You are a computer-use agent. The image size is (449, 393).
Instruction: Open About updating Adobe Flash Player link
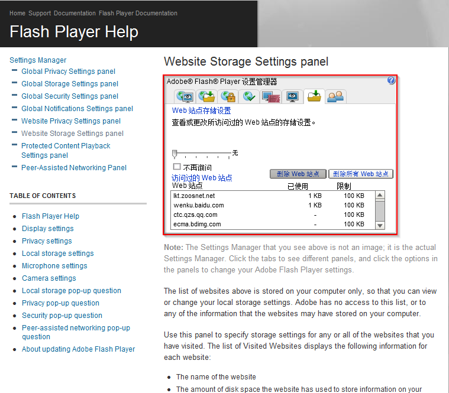point(78,349)
